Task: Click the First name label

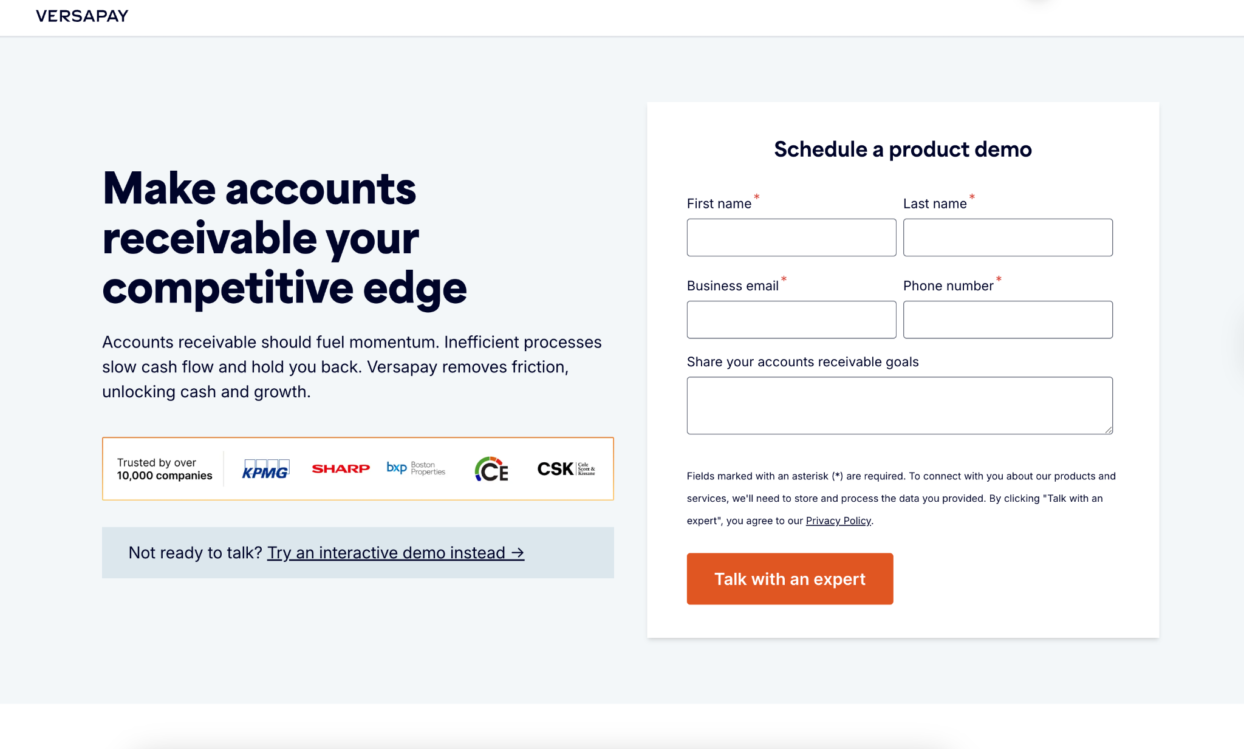Action: pos(719,204)
